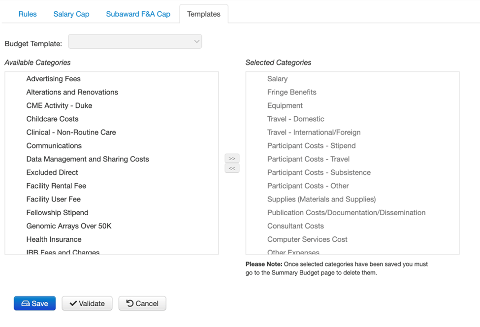Choose Facility Rental Fee category

click(56, 186)
